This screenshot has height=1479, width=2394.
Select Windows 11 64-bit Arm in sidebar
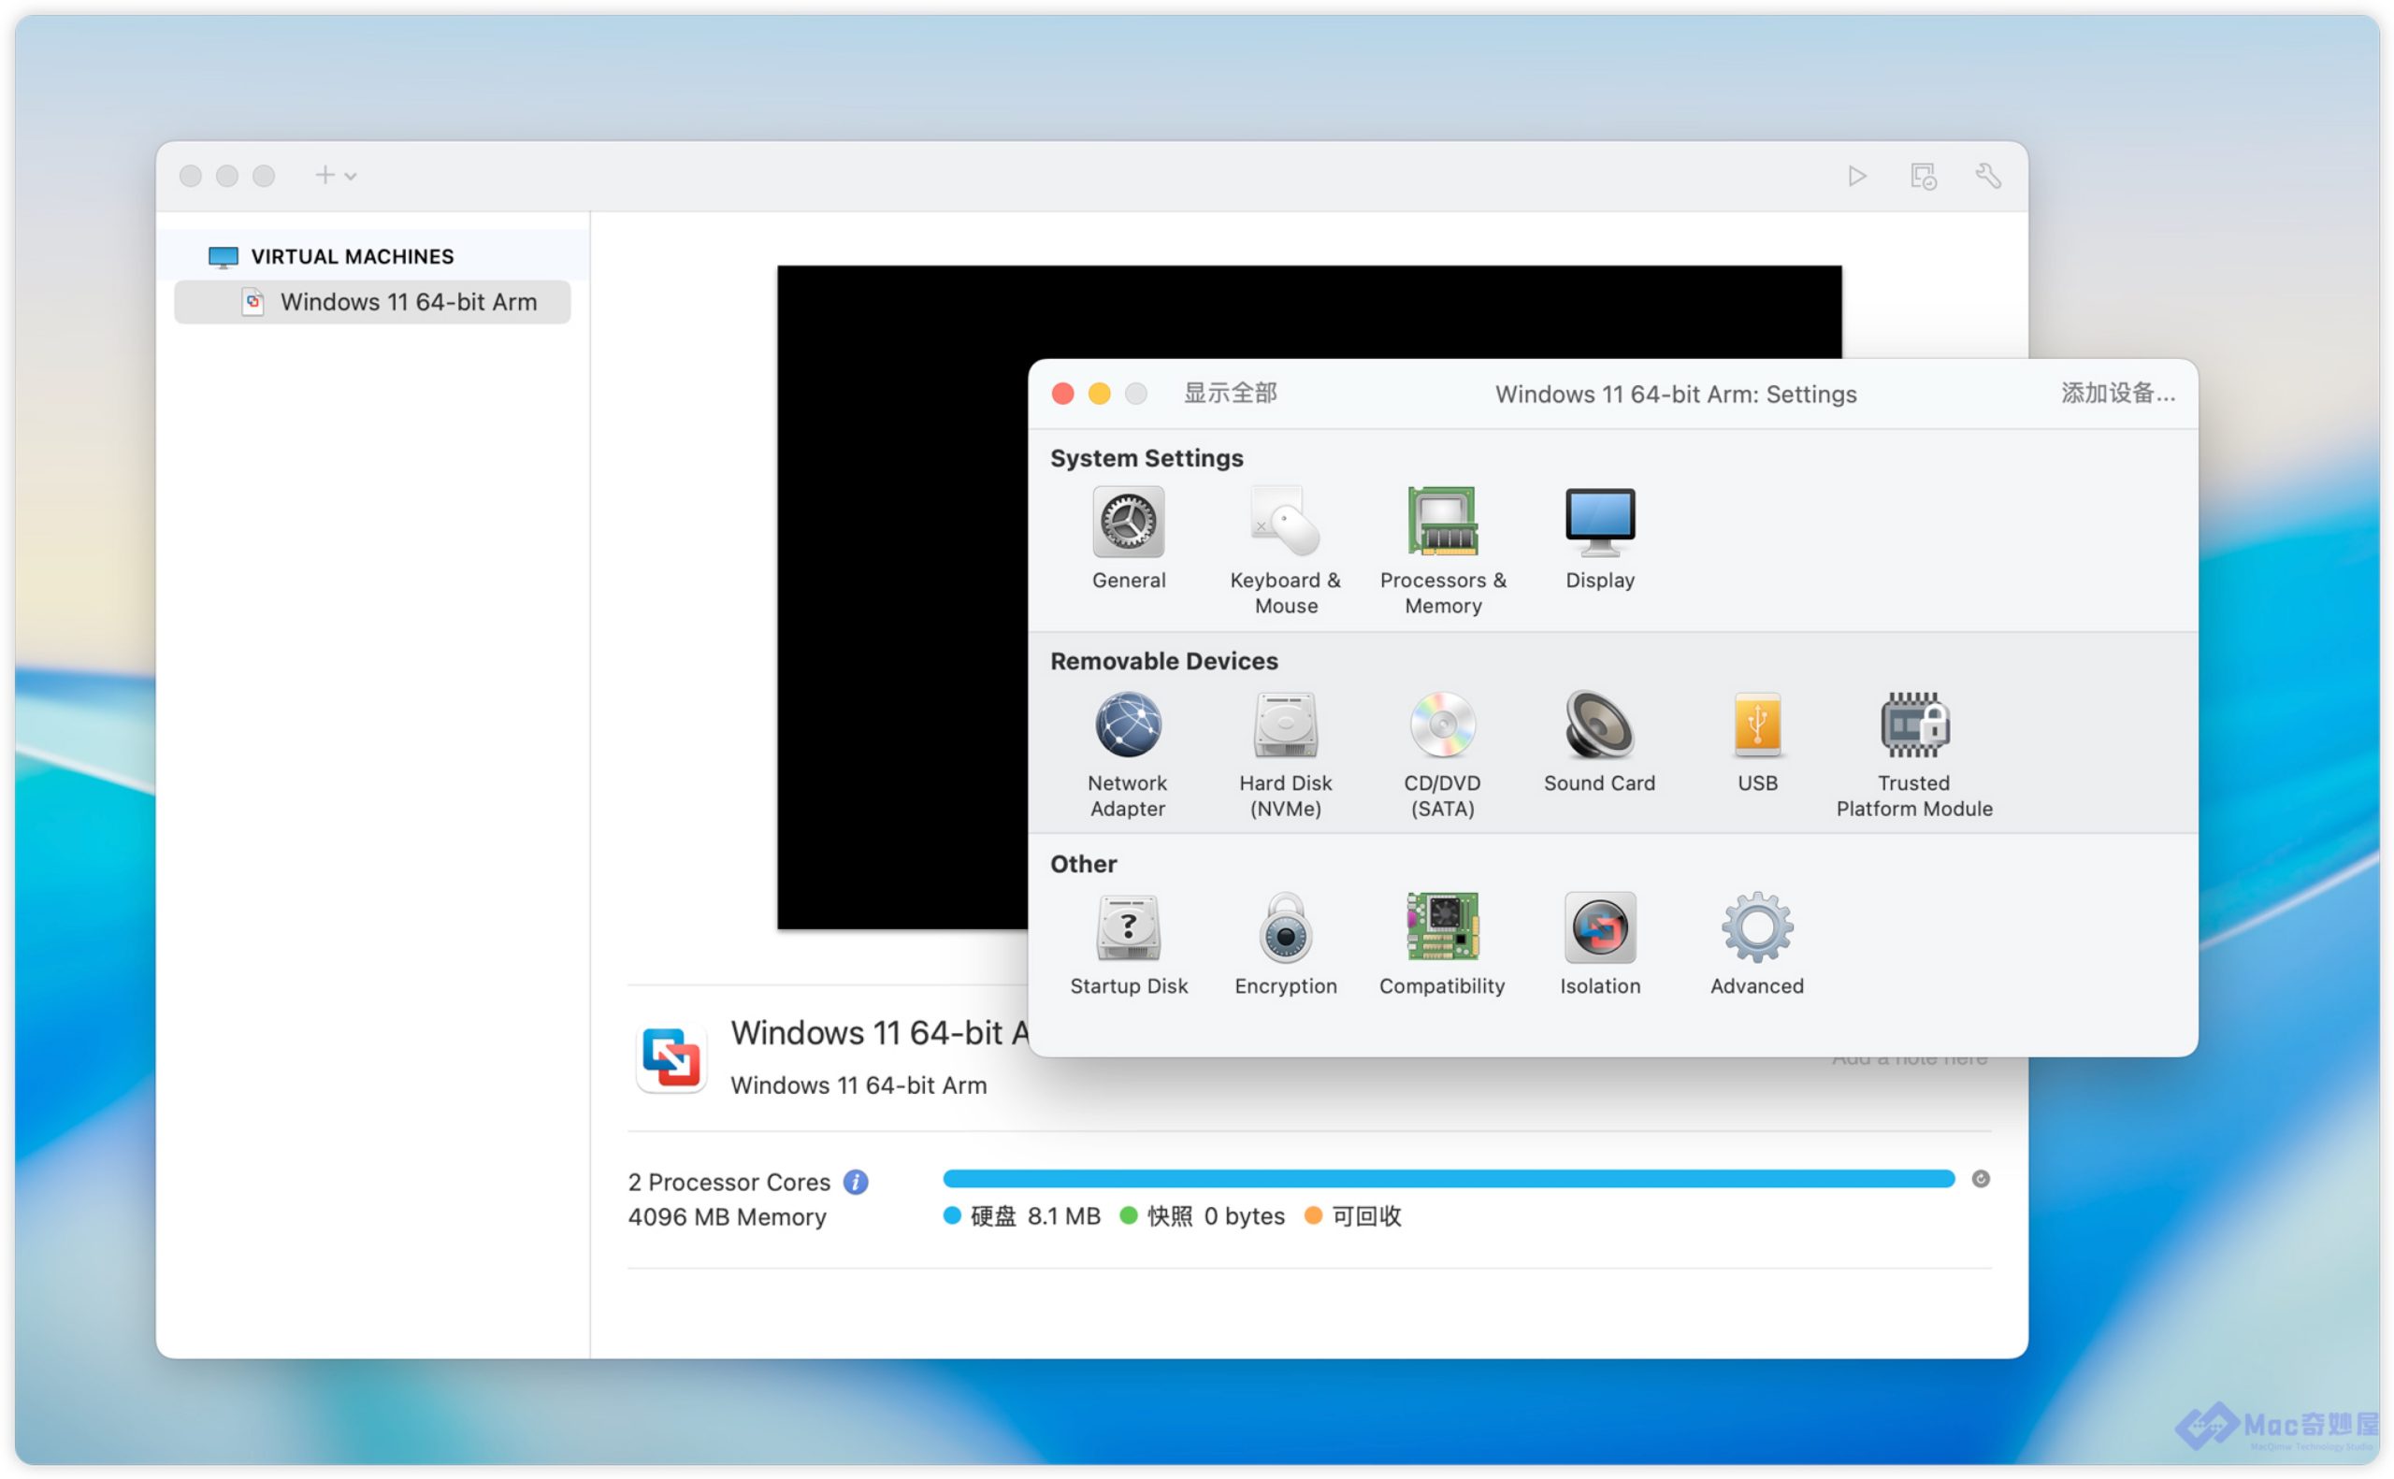click(407, 302)
